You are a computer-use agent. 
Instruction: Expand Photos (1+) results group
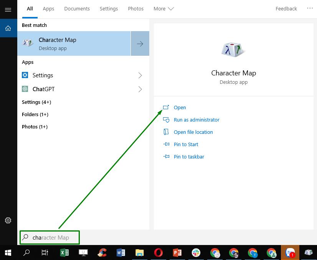click(x=35, y=127)
